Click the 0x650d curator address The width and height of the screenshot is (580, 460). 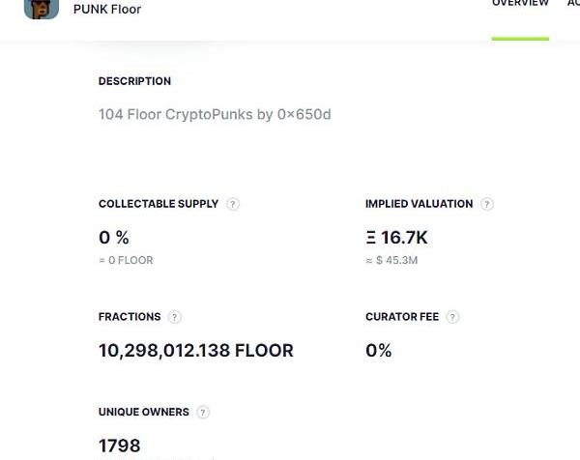coord(304,115)
